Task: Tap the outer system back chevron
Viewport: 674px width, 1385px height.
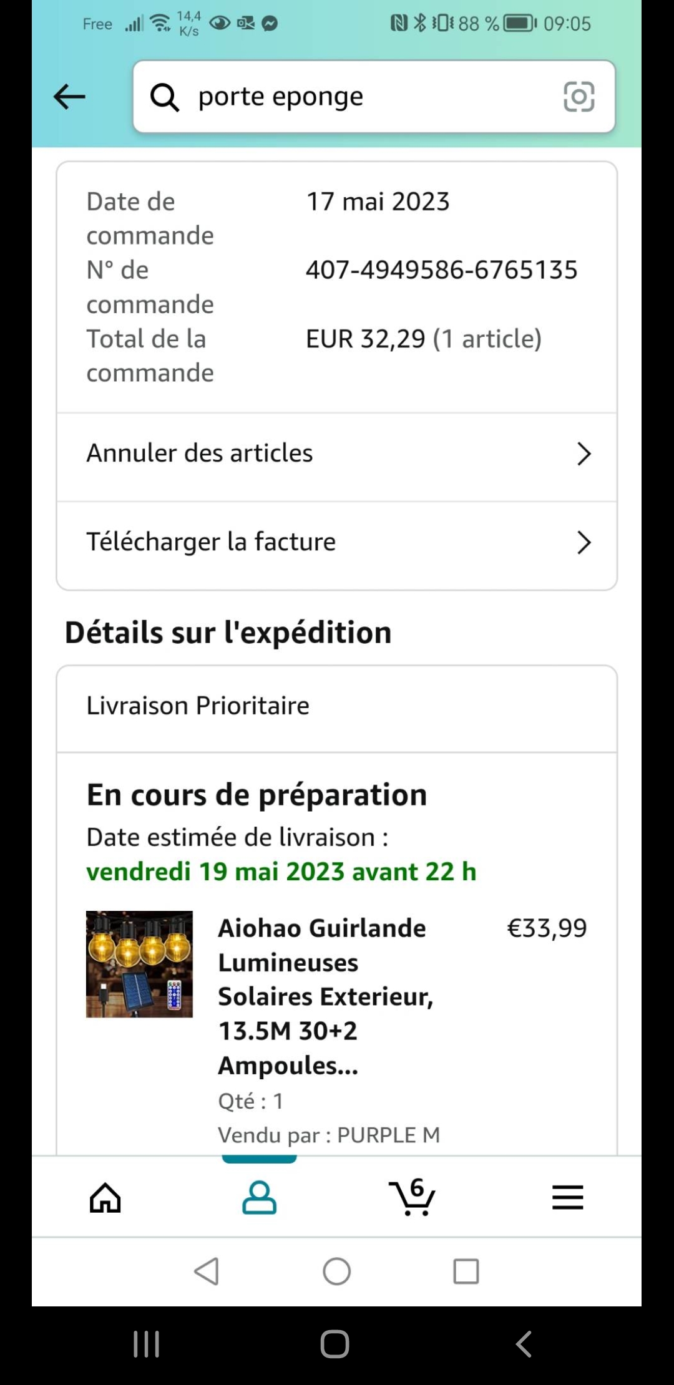Action: click(523, 1344)
